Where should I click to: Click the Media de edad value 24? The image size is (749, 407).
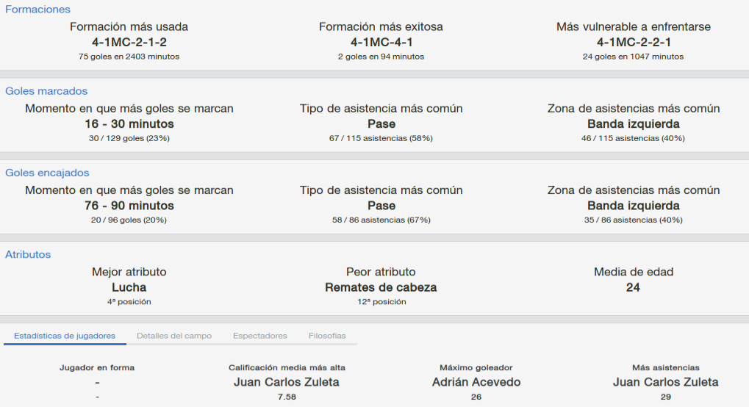[x=633, y=287]
